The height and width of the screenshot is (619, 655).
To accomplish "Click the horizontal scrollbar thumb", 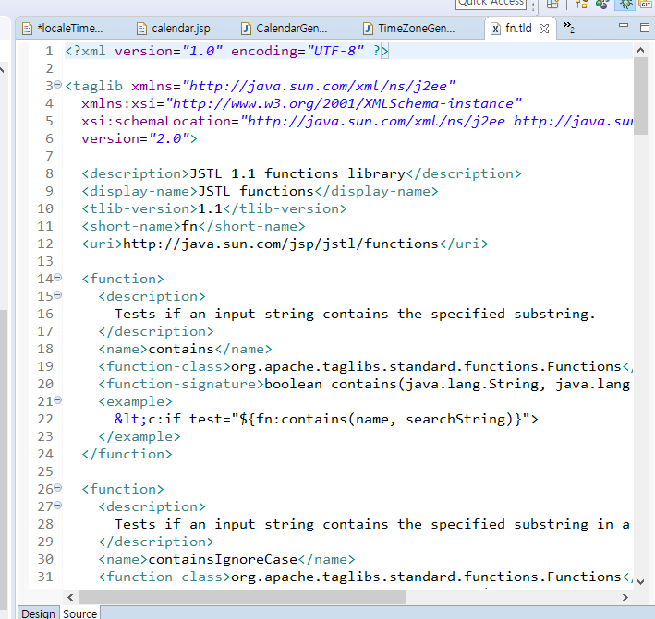I will click(x=242, y=597).
